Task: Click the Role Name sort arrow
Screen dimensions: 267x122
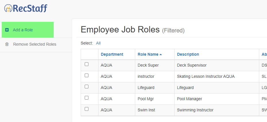Action: pyautogui.click(x=161, y=54)
